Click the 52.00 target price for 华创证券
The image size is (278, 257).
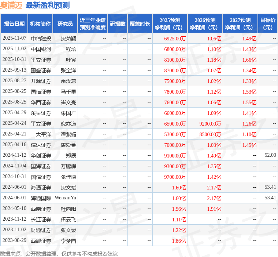click(270, 155)
